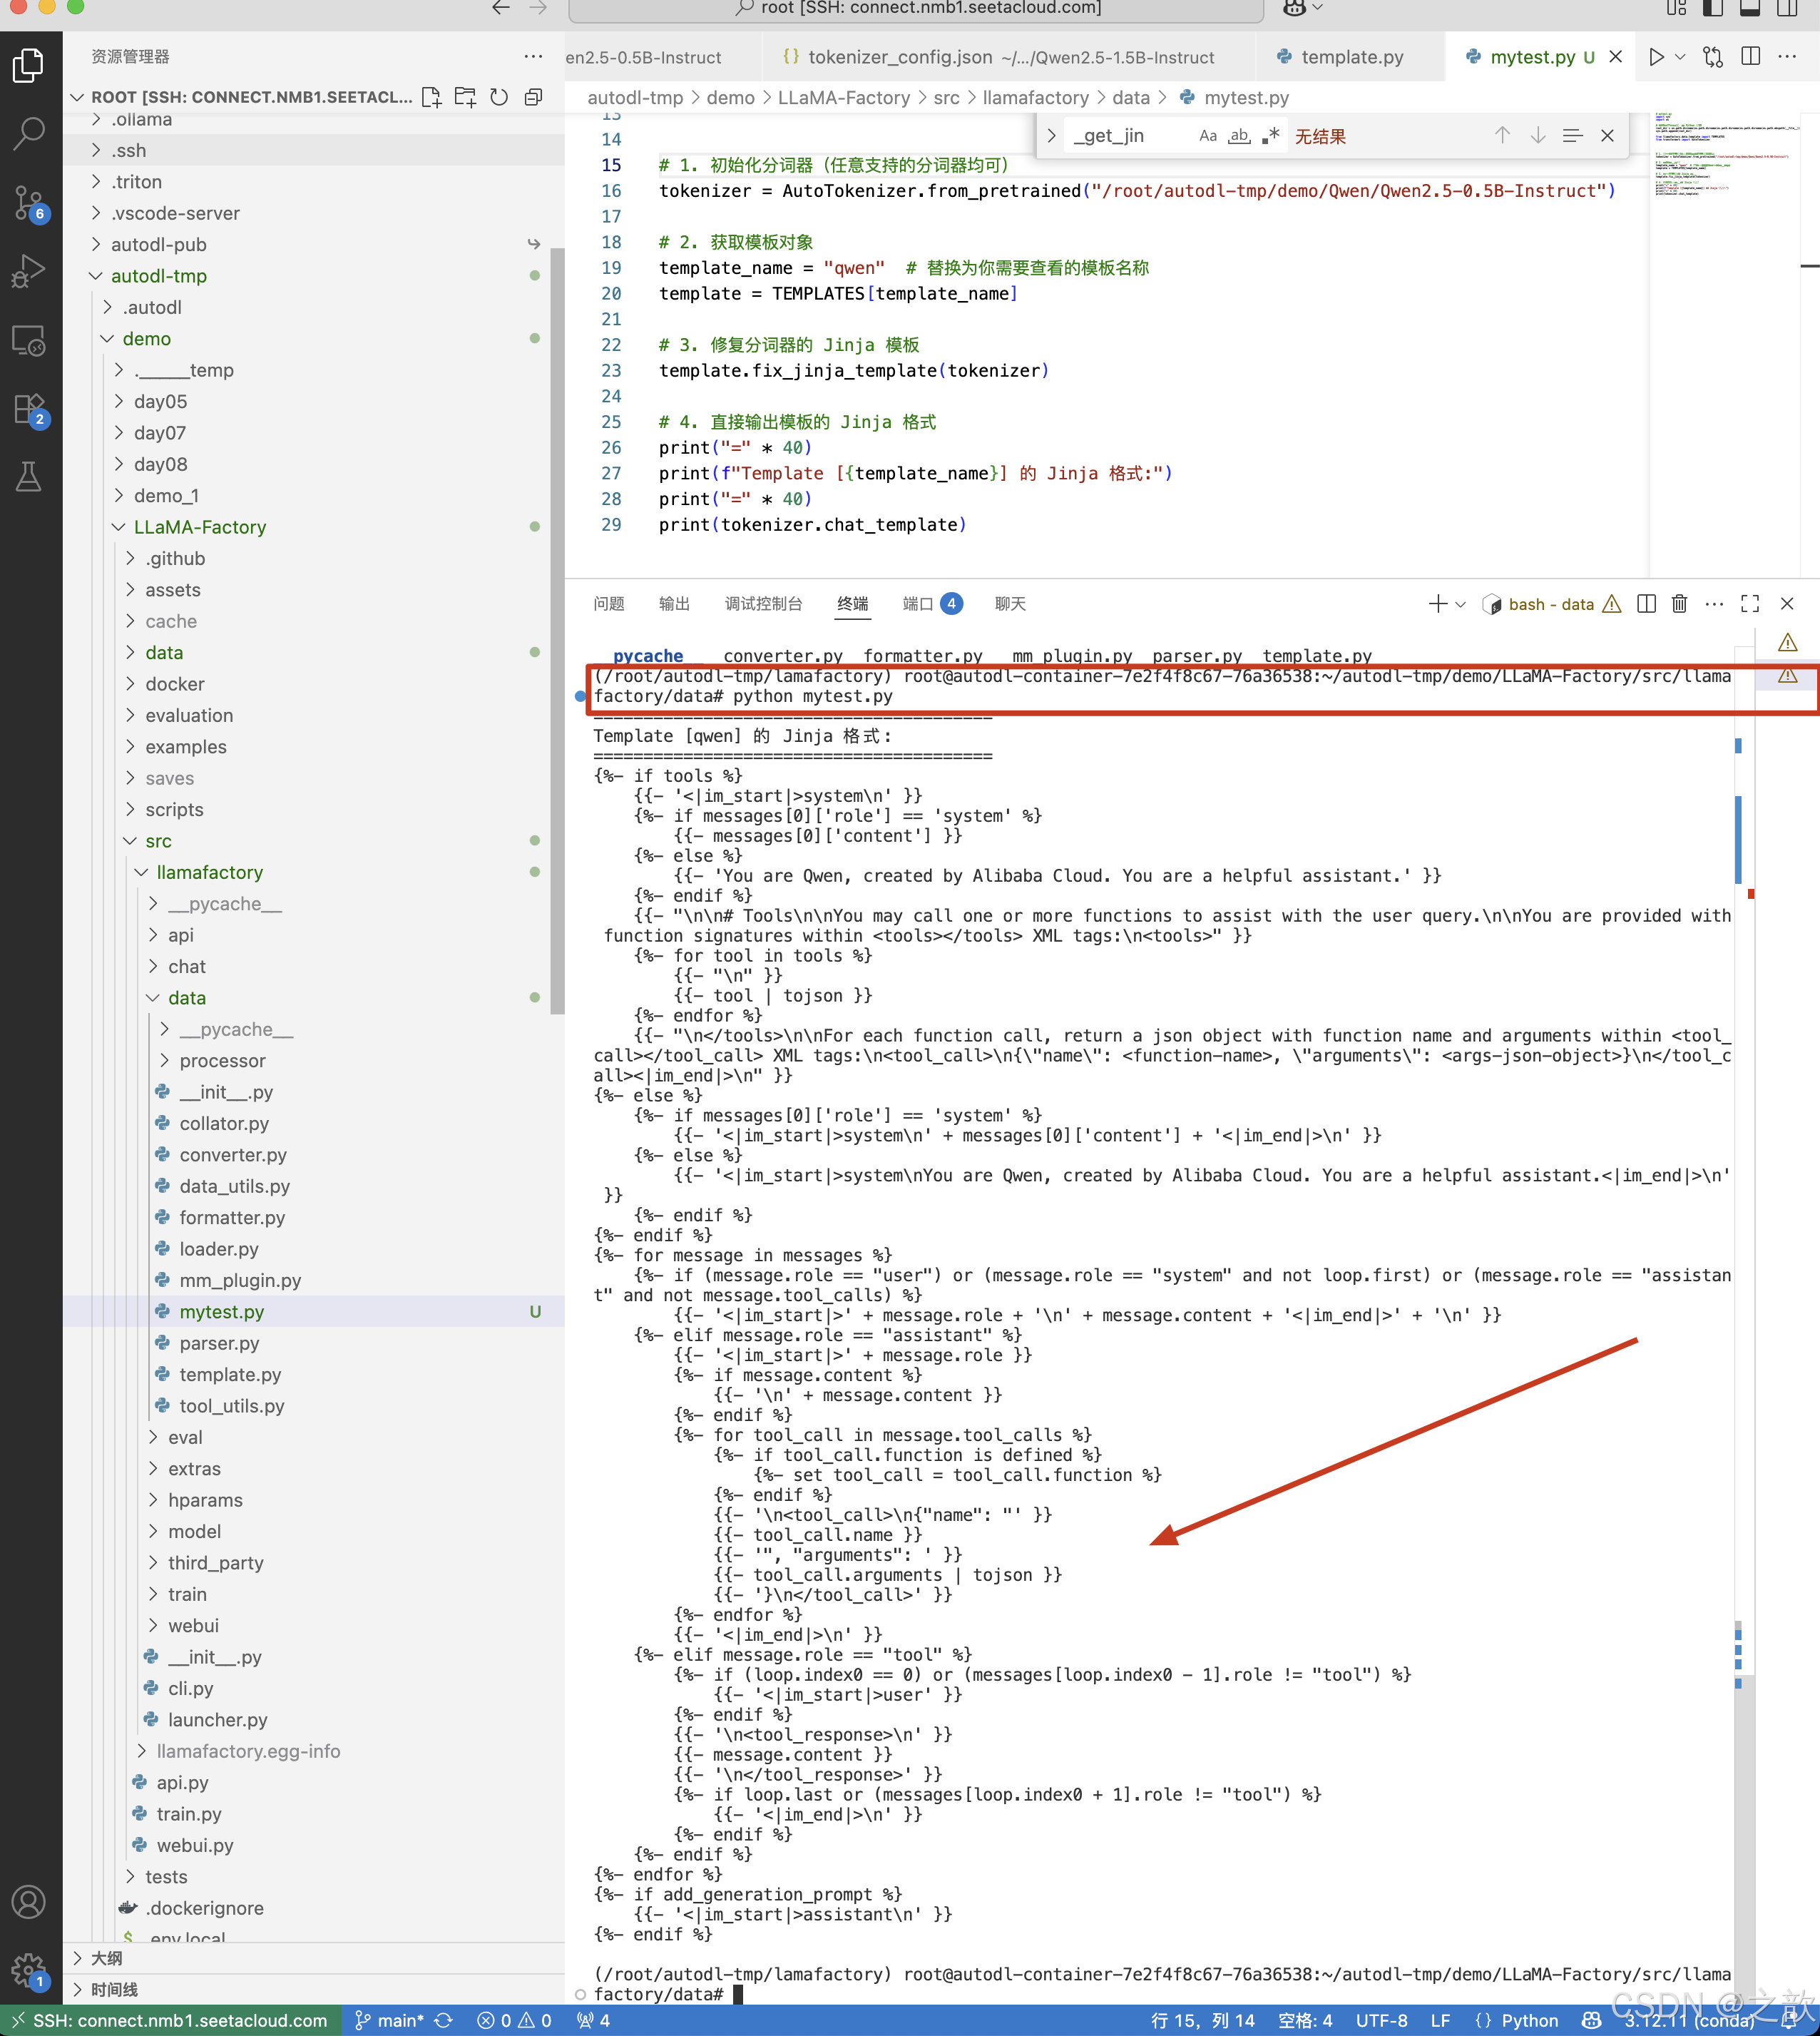Image resolution: width=1820 pixels, height=2036 pixels.
Task: Click the find input field _get_jin
Action: [x=1130, y=135]
